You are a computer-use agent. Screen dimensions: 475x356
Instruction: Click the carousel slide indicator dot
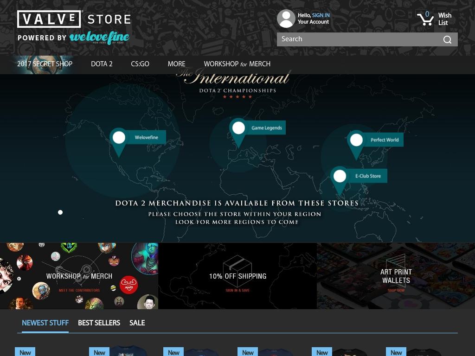(60, 212)
